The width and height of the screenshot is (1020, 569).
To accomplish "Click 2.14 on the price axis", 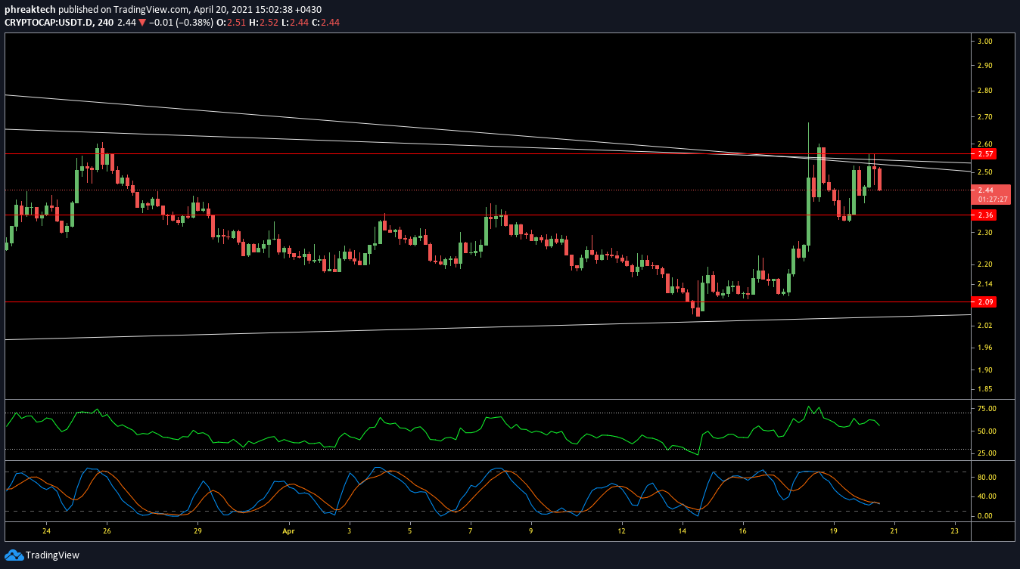I will point(985,284).
